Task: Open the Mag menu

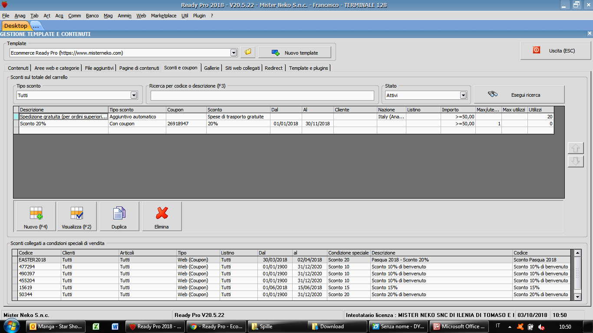Action: click(x=108, y=16)
